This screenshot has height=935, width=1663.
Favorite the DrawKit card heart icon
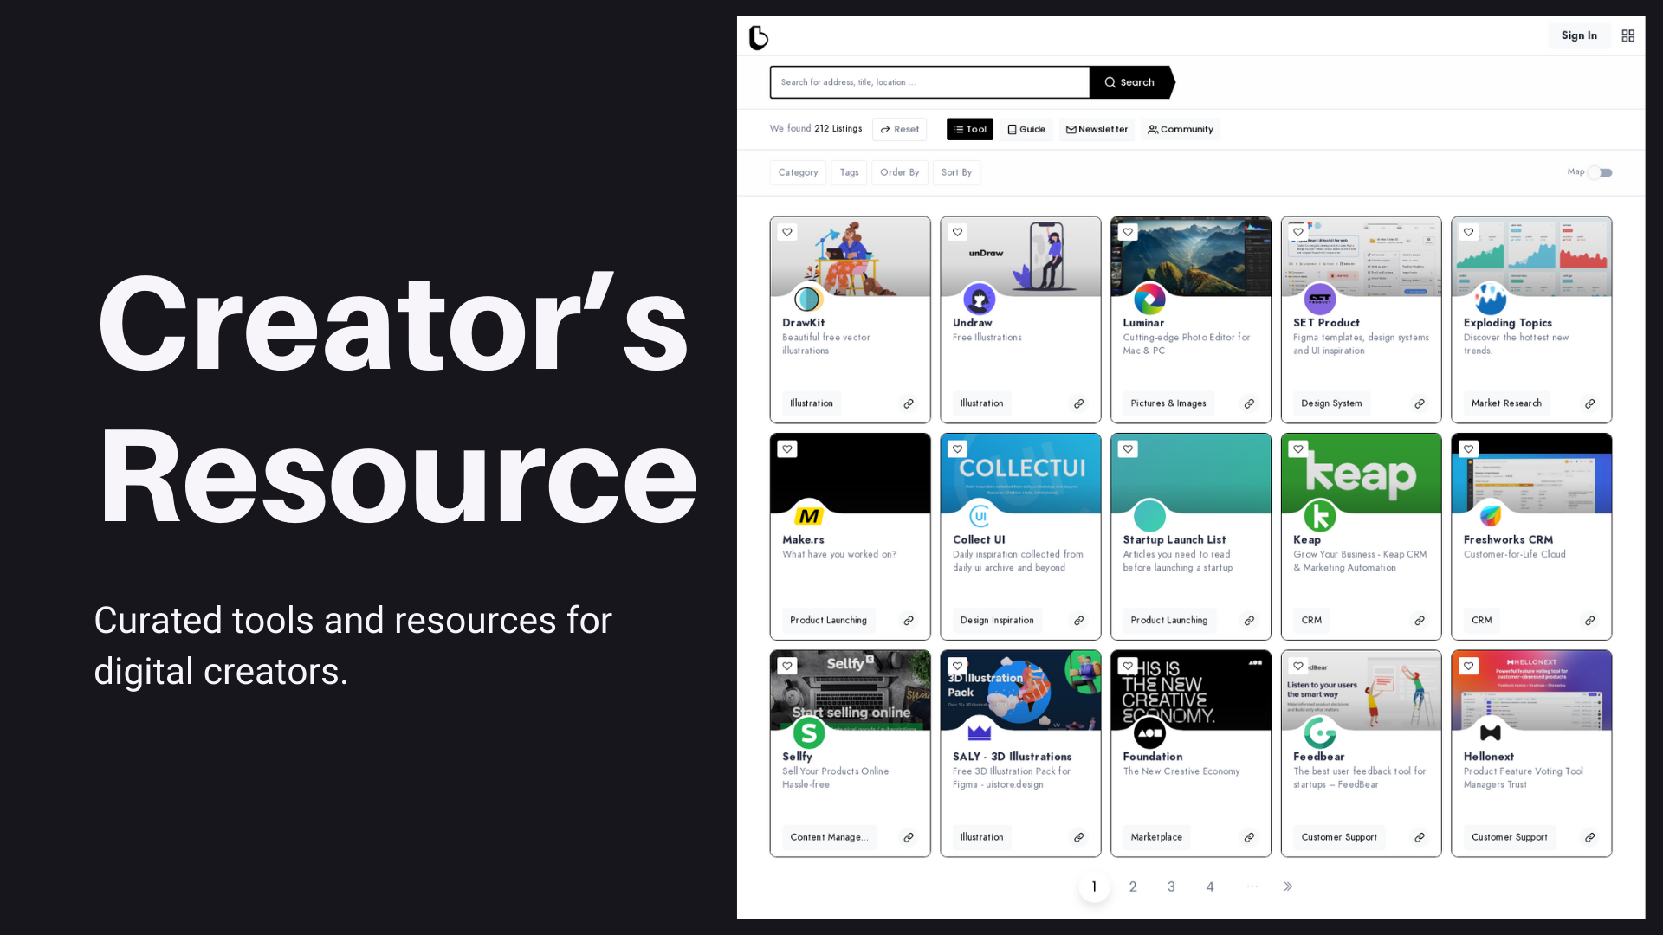[787, 232]
